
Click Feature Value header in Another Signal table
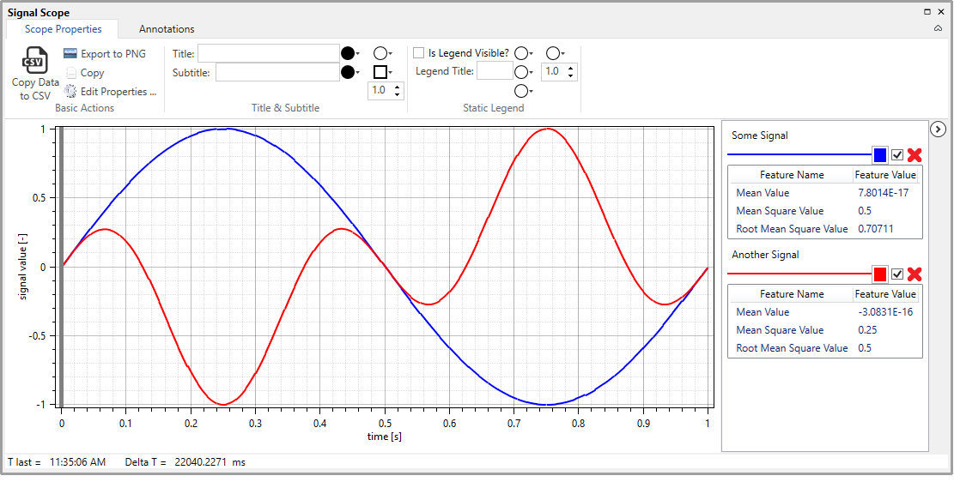[885, 294]
